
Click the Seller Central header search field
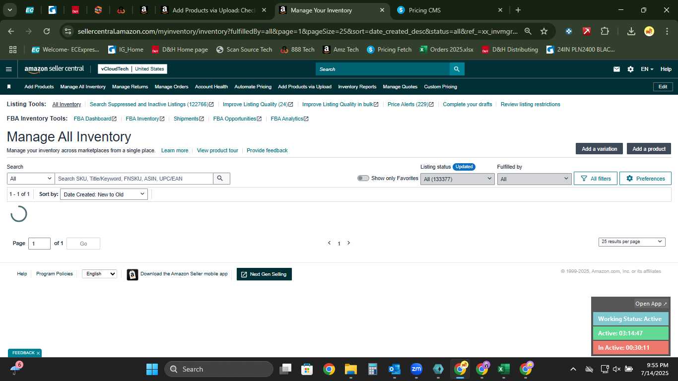[383, 69]
